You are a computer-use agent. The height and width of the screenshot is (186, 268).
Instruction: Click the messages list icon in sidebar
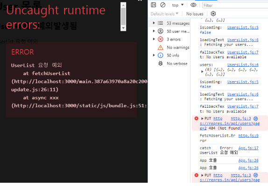[160, 23]
